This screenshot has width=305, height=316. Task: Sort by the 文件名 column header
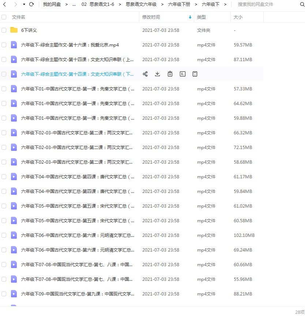tap(19, 17)
